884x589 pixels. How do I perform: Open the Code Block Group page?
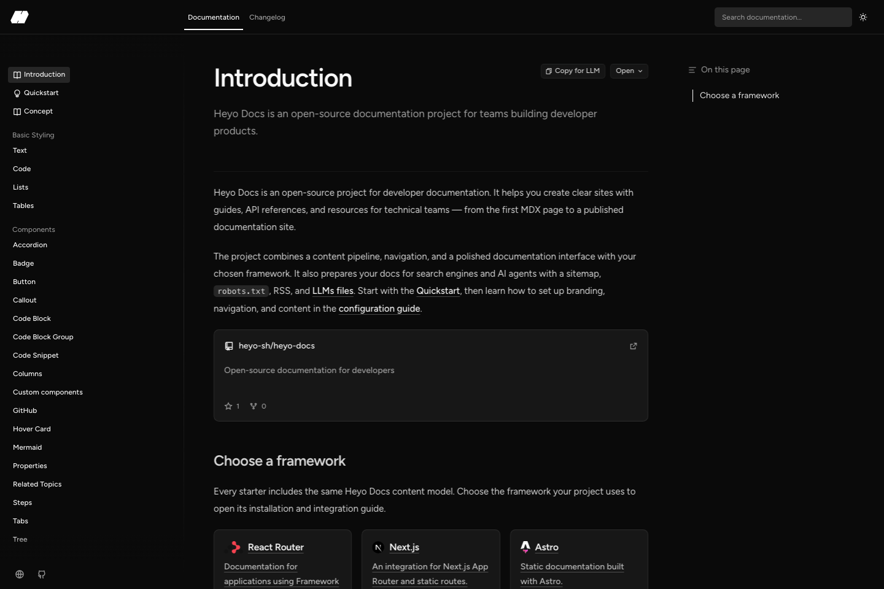pos(43,337)
